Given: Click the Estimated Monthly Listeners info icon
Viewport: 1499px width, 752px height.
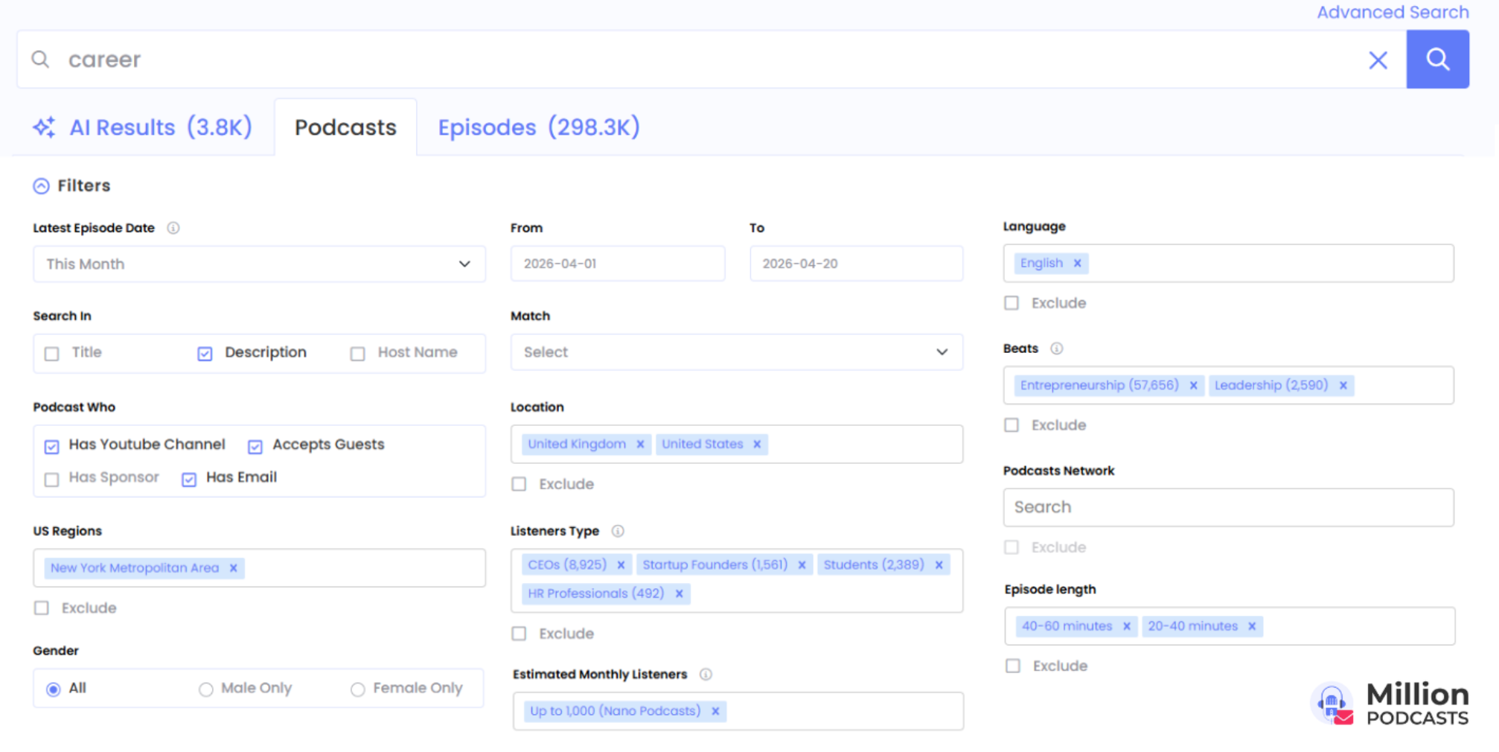Looking at the screenshot, I should [x=706, y=675].
